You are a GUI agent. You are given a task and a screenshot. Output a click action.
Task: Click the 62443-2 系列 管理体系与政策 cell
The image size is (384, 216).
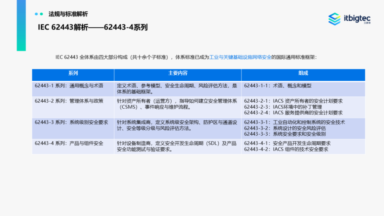tap(69, 101)
